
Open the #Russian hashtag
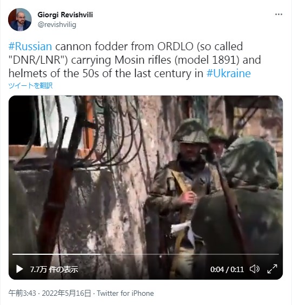click(x=30, y=46)
